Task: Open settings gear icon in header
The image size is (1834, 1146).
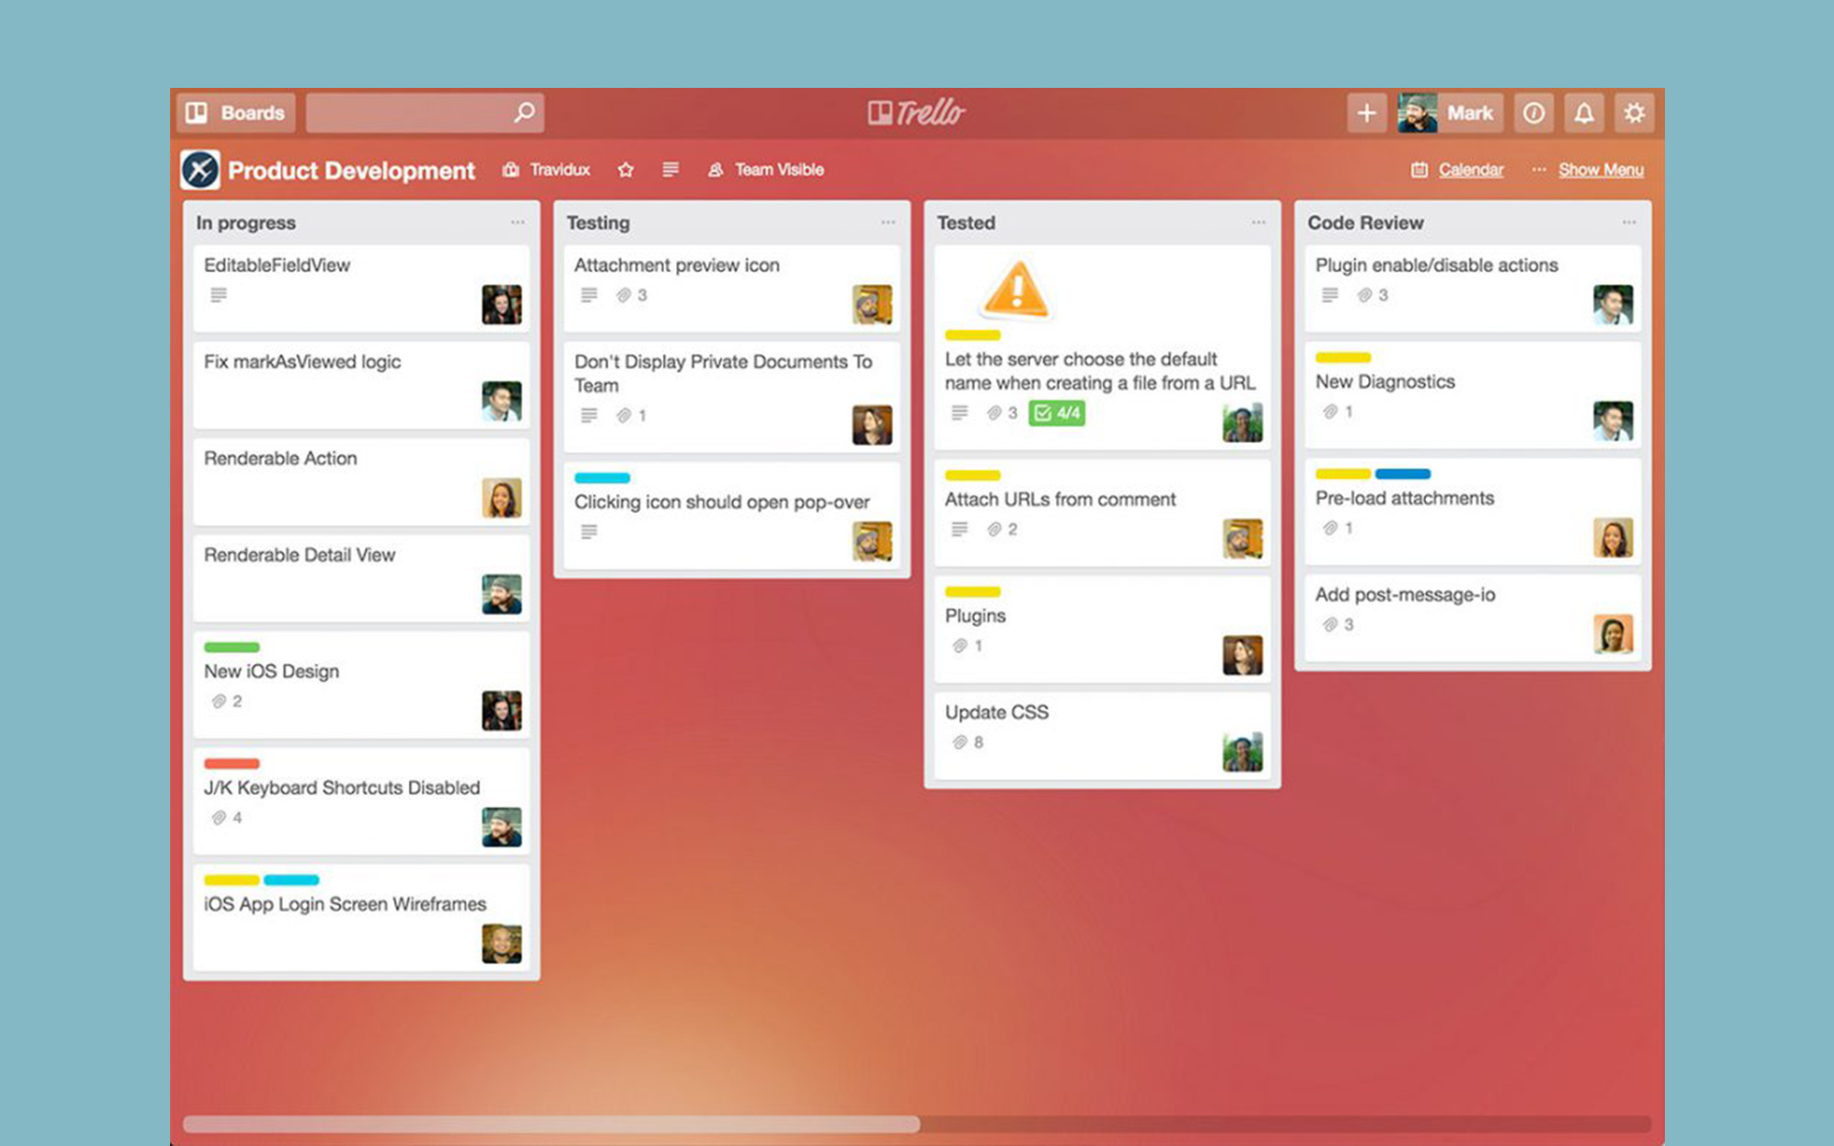Action: 1634,113
